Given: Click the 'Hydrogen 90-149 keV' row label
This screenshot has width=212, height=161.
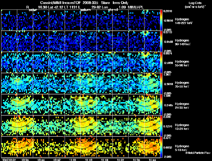Looking at the screenshot, I should click(x=183, y=42).
